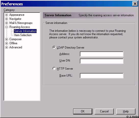Select LDAP Directory Server radio button
Image resolution: width=139 pixels, height=118 pixels.
click(x=54, y=47)
